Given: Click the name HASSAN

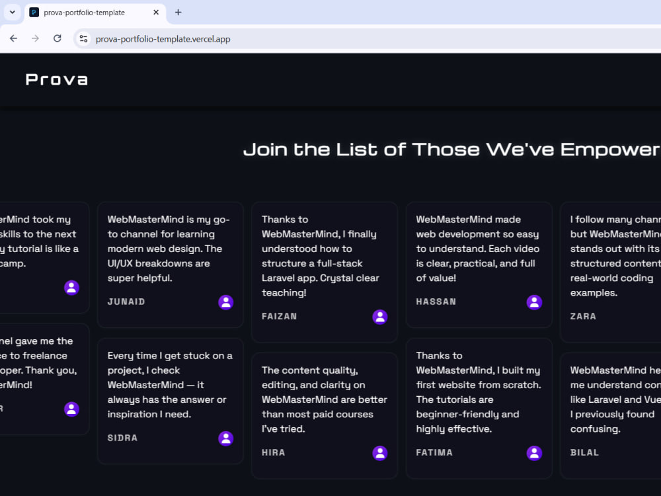Looking at the screenshot, I should click(x=436, y=302).
